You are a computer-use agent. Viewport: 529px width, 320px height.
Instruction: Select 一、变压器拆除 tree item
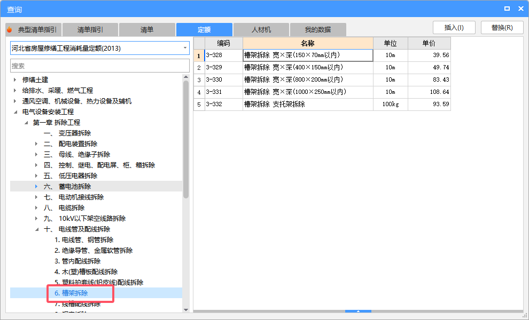tap(67, 133)
